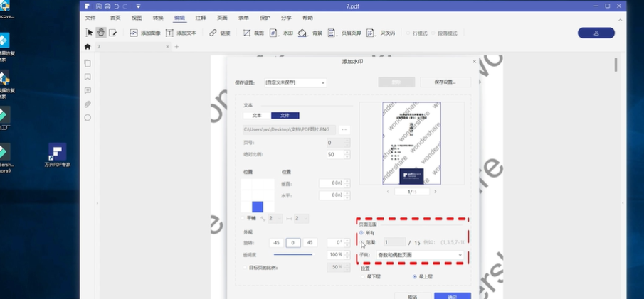
Task: Choose the select (arrow cursor) tool
Action: click(90, 33)
